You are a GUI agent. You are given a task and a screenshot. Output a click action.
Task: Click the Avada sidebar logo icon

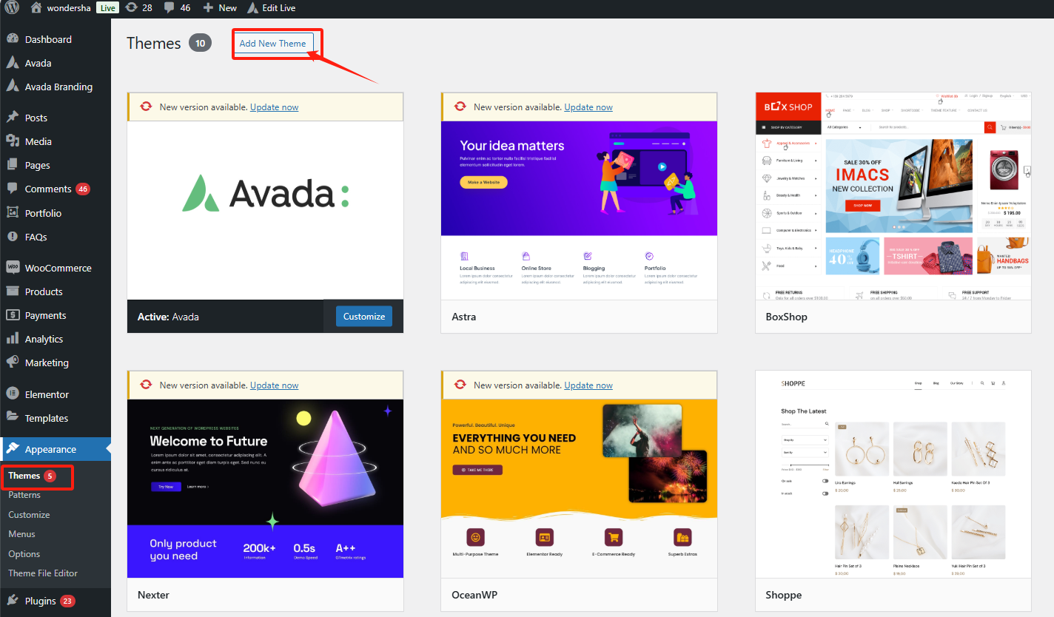tap(13, 63)
